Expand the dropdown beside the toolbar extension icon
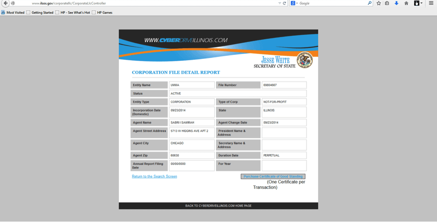Image resolution: width=437 pixels, height=222 pixels. (x=421, y=3)
